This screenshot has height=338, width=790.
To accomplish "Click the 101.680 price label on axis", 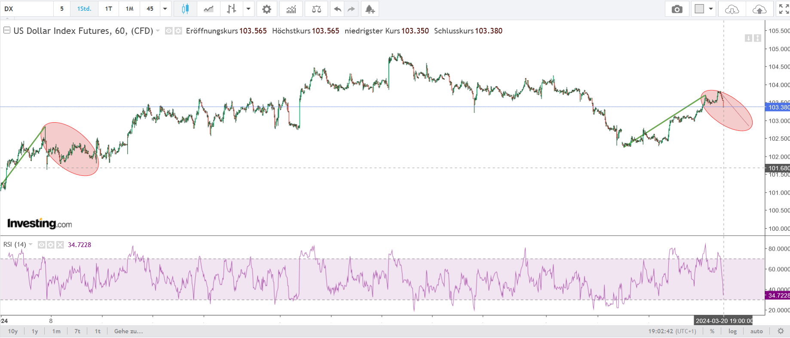I will [778, 168].
